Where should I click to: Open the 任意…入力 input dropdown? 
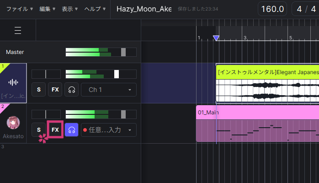pos(108,130)
